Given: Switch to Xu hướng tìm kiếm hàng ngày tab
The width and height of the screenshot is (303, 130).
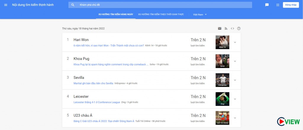Looking at the screenshot, I should [116, 14].
